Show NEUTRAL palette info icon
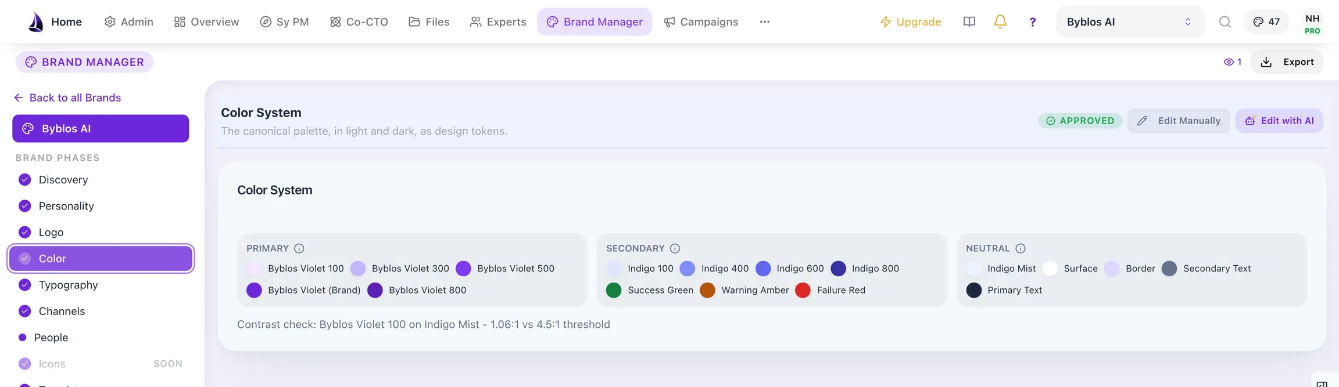This screenshot has height=387, width=1339. 1020,248
